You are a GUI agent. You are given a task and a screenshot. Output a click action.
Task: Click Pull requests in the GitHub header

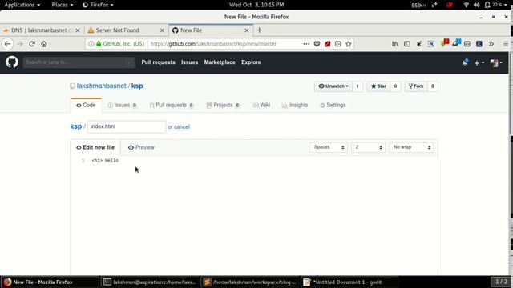tap(159, 62)
